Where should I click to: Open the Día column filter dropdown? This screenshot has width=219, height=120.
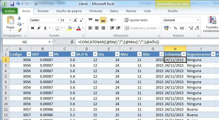[x=117, y=54]
